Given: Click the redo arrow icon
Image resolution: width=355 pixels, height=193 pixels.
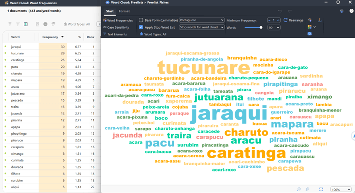Looking at the screenshot, I should click(290, 11).
